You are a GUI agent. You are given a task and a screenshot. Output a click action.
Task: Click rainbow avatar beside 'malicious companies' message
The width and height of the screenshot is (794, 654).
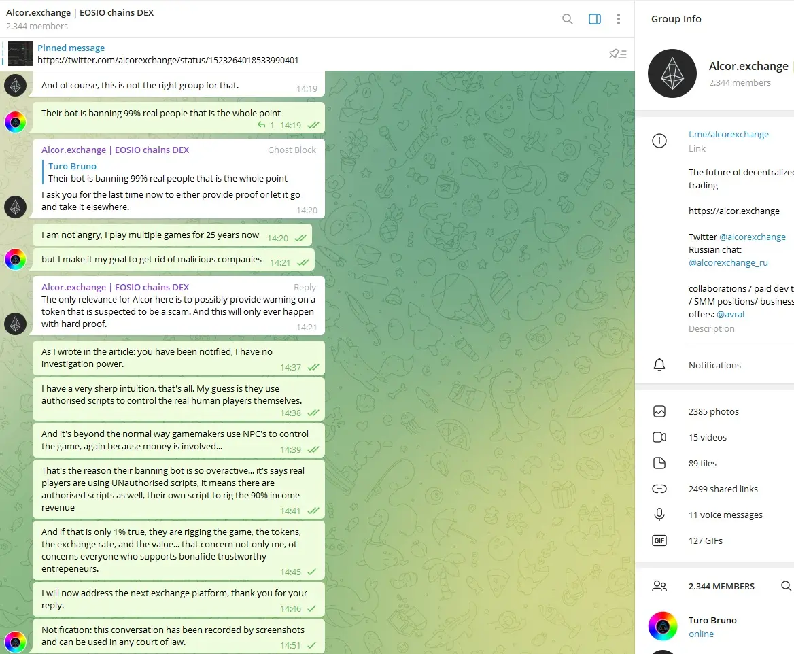coord(15,260)
